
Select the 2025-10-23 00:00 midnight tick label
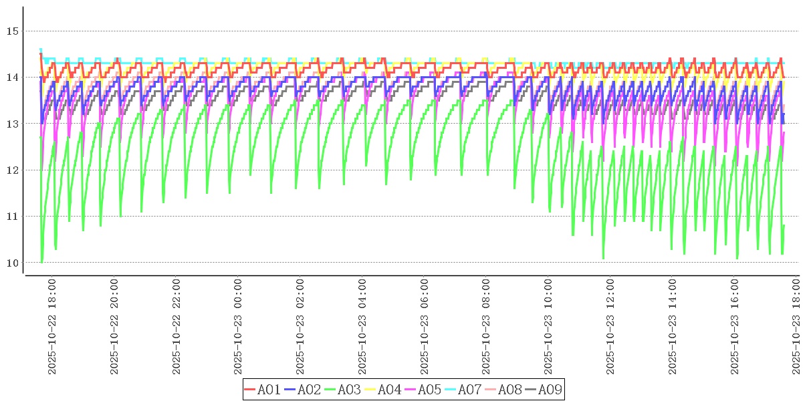click(x=239, y=327)
